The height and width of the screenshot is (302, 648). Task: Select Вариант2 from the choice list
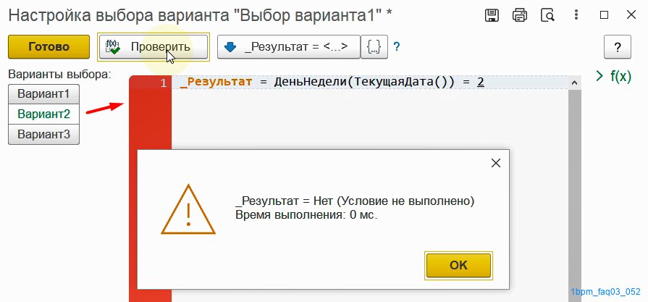[x=44, y=114]
